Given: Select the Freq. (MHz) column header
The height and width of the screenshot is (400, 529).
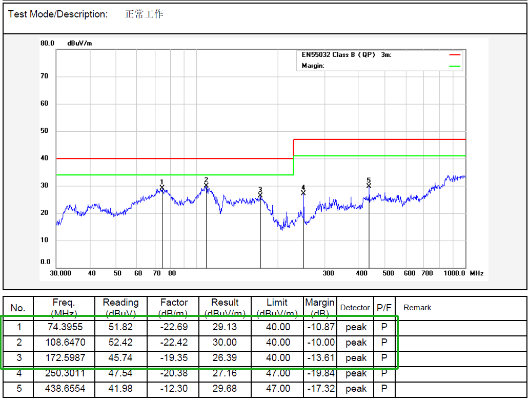Looking at the screenshot, I should coord(64,308).
